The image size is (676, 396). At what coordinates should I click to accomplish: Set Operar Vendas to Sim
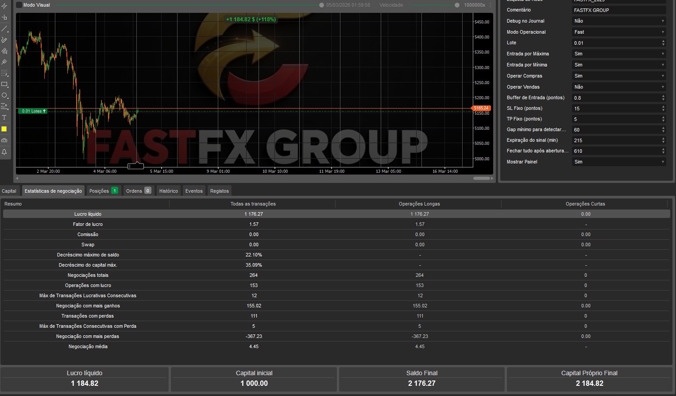point(618,86)
